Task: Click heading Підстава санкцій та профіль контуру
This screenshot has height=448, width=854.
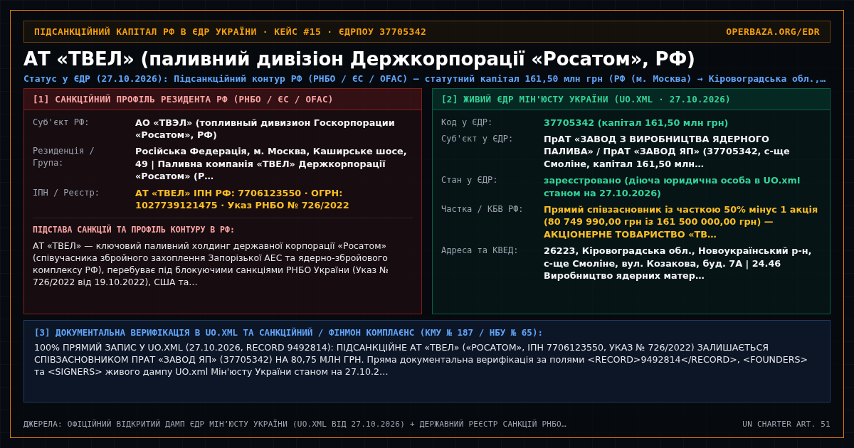Action: point(134,230)
